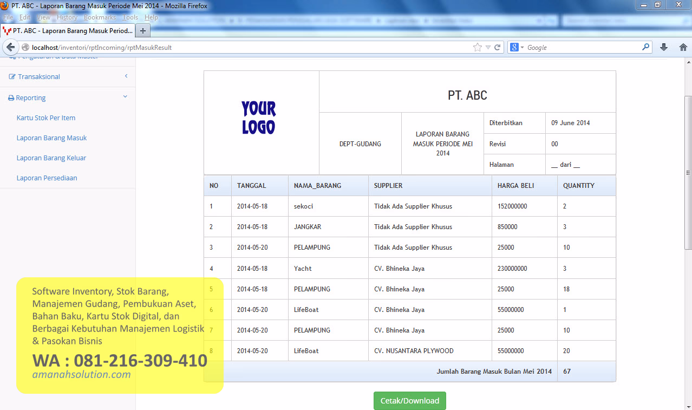The width and height of the screenshot is (692, 410).
Task: Open the URL bar history dropdown arrow
Action: [x=487, y=48]
